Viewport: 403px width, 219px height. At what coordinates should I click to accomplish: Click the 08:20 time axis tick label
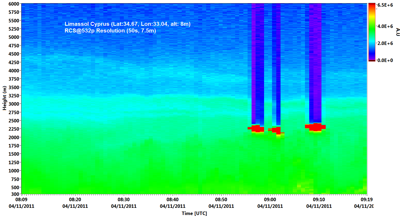pyautogui.click(x=75, y=200)
